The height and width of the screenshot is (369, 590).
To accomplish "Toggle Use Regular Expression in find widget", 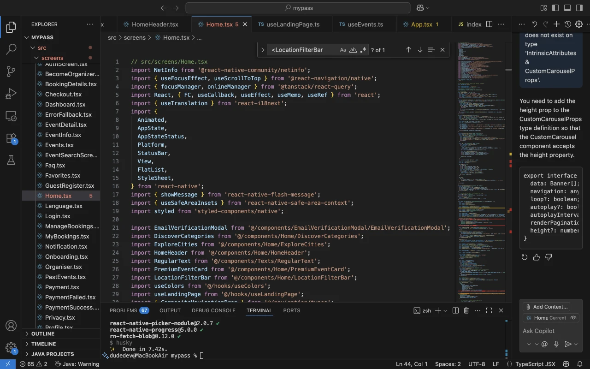I will 363,50.
